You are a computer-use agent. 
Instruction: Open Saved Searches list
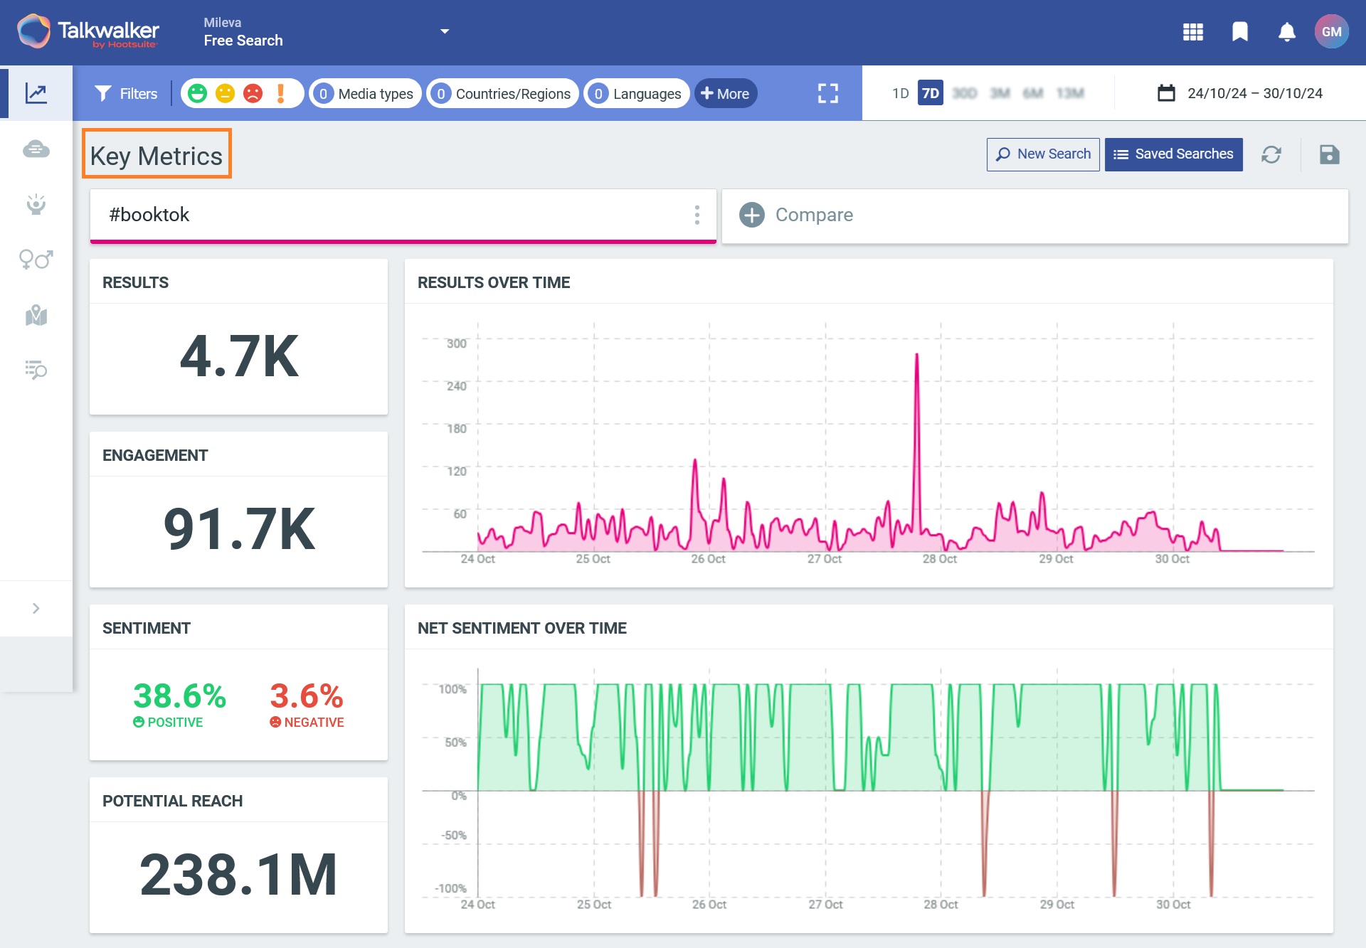pos(1173,154)
